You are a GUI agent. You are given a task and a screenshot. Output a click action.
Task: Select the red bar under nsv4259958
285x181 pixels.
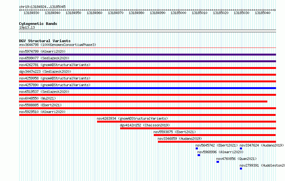point(147,81)
